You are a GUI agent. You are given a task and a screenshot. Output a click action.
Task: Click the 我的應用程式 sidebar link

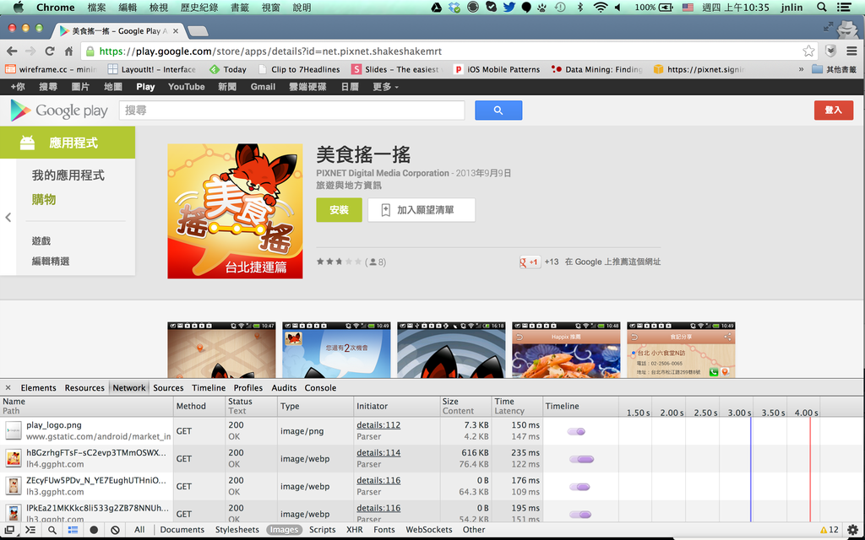pyautogui.click(x=68, y=175)
